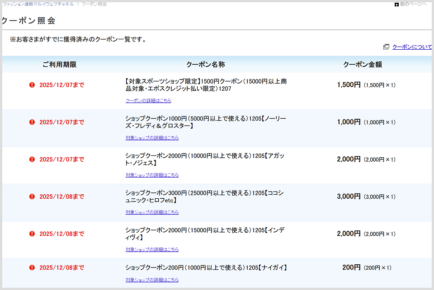Open 対象ショップの詳細はこちら under the アガット coupon
434x290 pixels.
[152, 175]
